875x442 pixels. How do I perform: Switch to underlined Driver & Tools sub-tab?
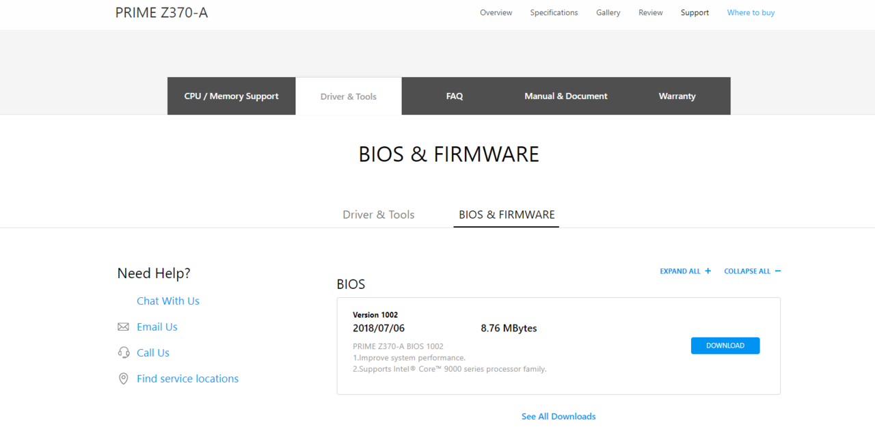(379, 215)
